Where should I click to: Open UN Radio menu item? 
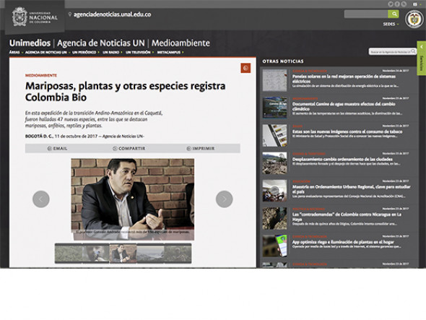click(x=113, y=52)
